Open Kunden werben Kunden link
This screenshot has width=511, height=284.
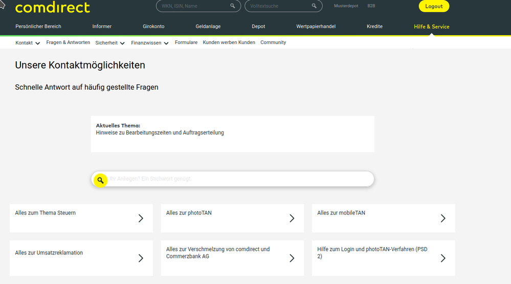click(x=229, y=42)
